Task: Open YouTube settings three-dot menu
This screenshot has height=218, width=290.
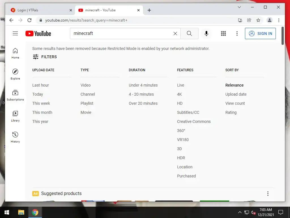Action: point(237,33)
